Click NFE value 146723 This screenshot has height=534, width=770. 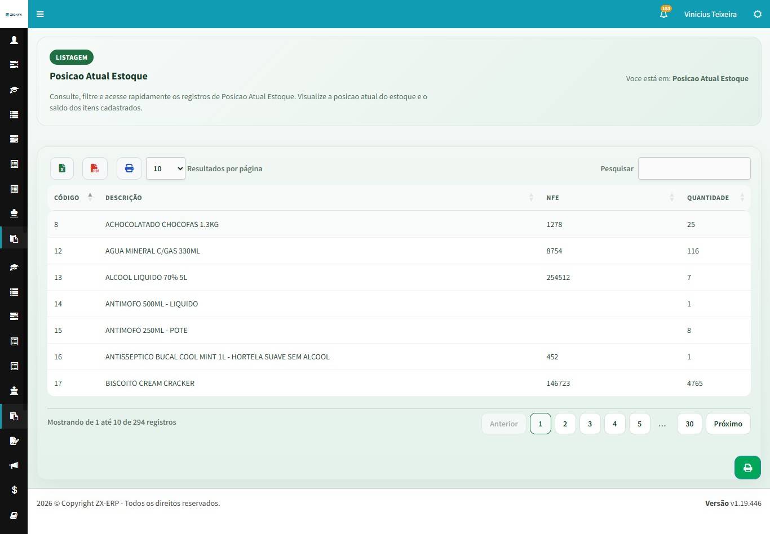pyautogui.click(x=558, y=383)
